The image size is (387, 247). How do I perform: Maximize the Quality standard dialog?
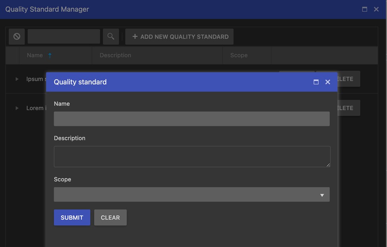click(316, 82)
